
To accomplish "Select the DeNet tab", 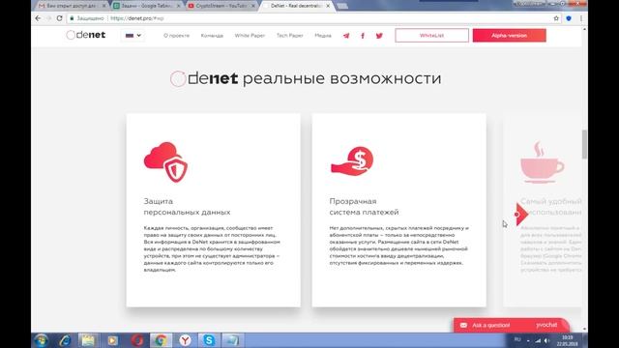I will point(296,6).
